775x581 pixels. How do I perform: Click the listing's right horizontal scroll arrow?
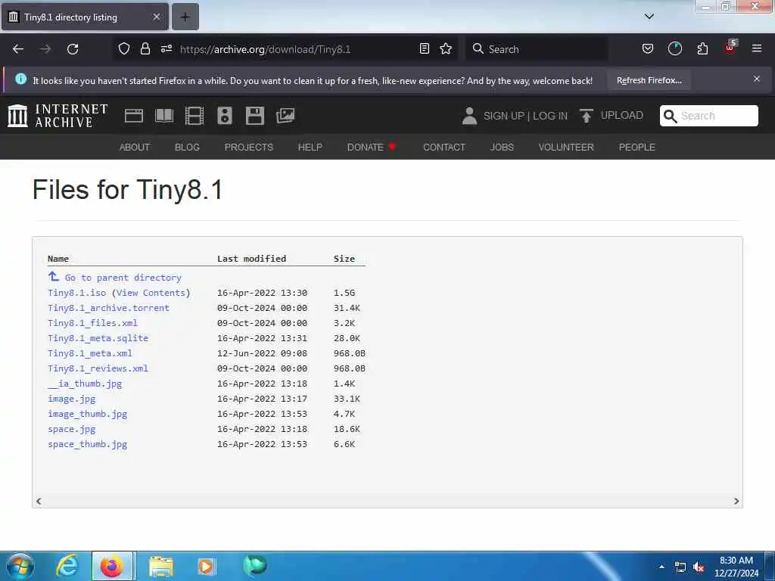[x=736, y=501]
